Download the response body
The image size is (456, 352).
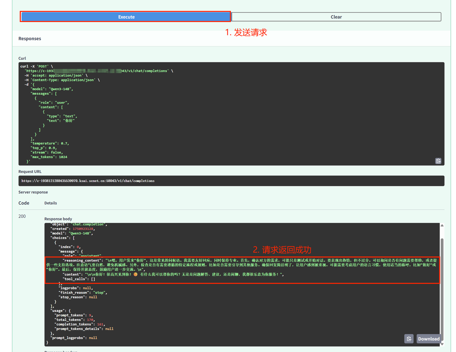pyautogui.click(x=429, y=339)
